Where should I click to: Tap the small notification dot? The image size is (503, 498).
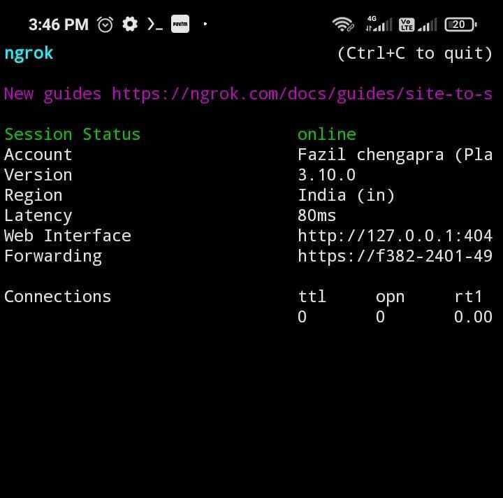point(205,24)
